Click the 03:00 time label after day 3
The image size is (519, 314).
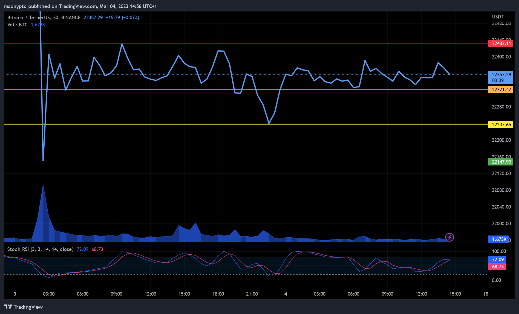point(49,294)
